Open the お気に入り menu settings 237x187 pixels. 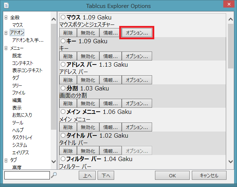click(22, 115)
